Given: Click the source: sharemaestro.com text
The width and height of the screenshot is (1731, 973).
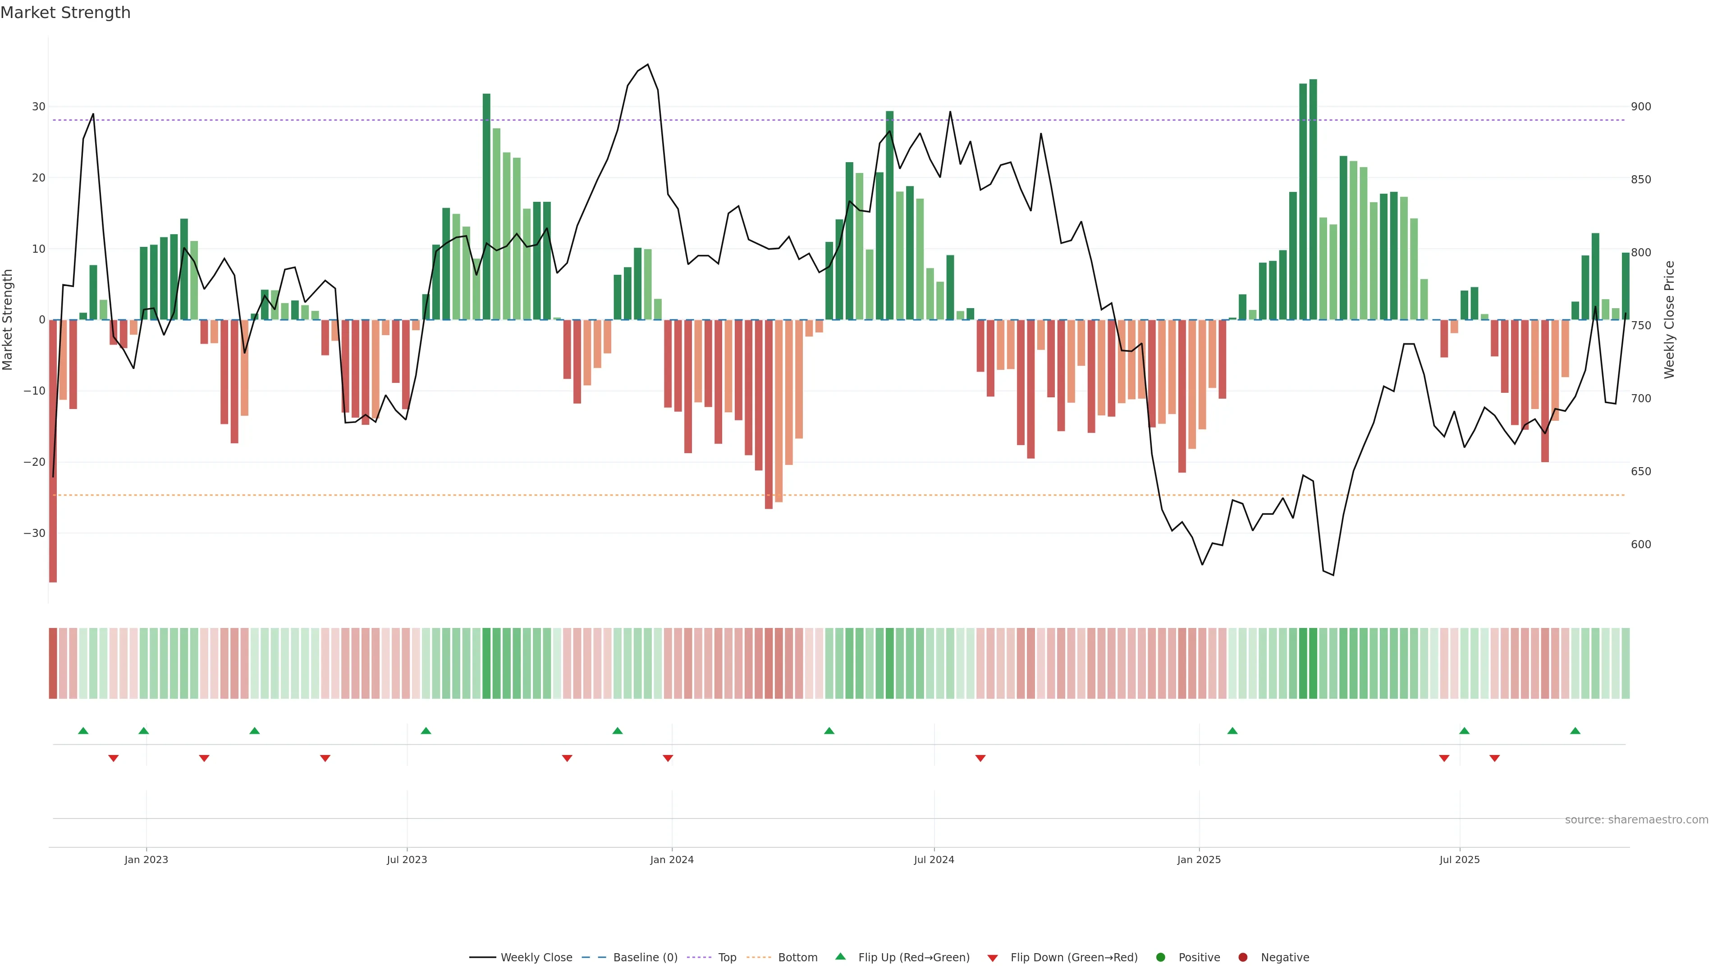Looking at the screenshot, I should point(1636,819).
